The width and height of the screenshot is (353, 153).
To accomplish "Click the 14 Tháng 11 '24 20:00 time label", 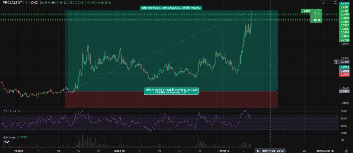I will [270, 151].
